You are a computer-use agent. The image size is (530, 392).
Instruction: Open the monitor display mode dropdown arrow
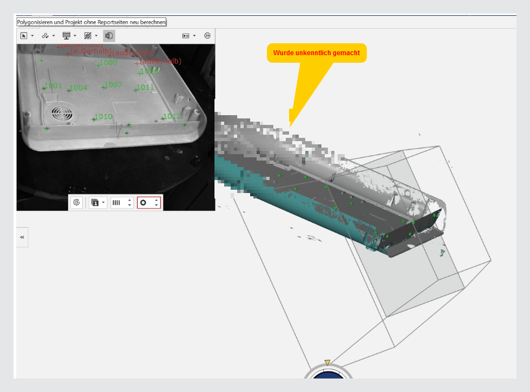pos(75,36)
